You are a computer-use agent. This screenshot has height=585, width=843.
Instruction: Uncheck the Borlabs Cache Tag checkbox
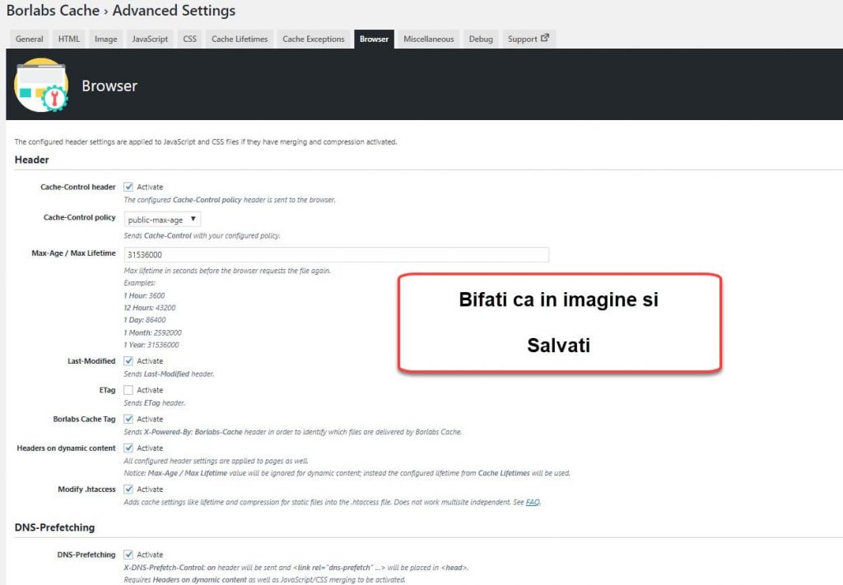pos(128,419)
